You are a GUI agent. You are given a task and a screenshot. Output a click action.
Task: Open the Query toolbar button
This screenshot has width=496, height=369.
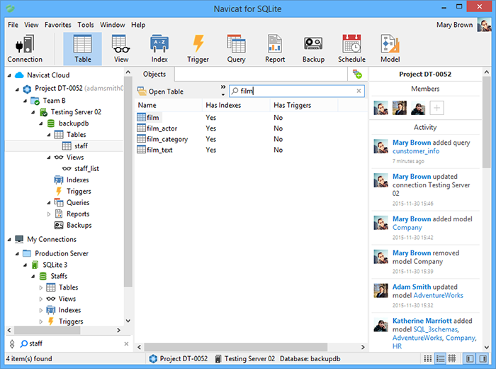[x=236, y=49]
